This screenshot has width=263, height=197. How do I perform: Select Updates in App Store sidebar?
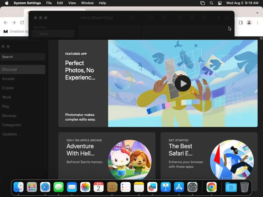tap(23, 134)
